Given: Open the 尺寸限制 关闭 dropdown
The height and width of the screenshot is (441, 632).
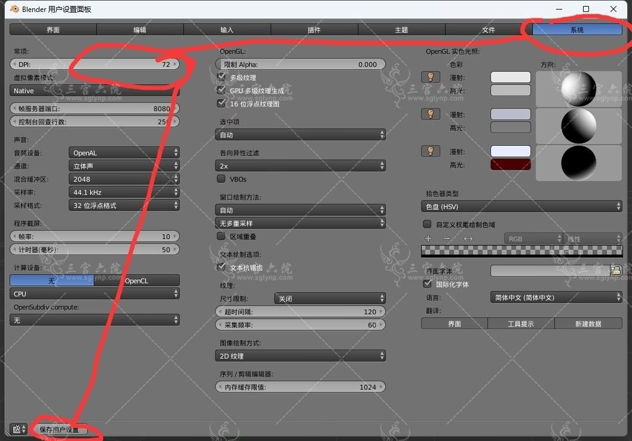Looking at the screenshot, I should point(330,298).
